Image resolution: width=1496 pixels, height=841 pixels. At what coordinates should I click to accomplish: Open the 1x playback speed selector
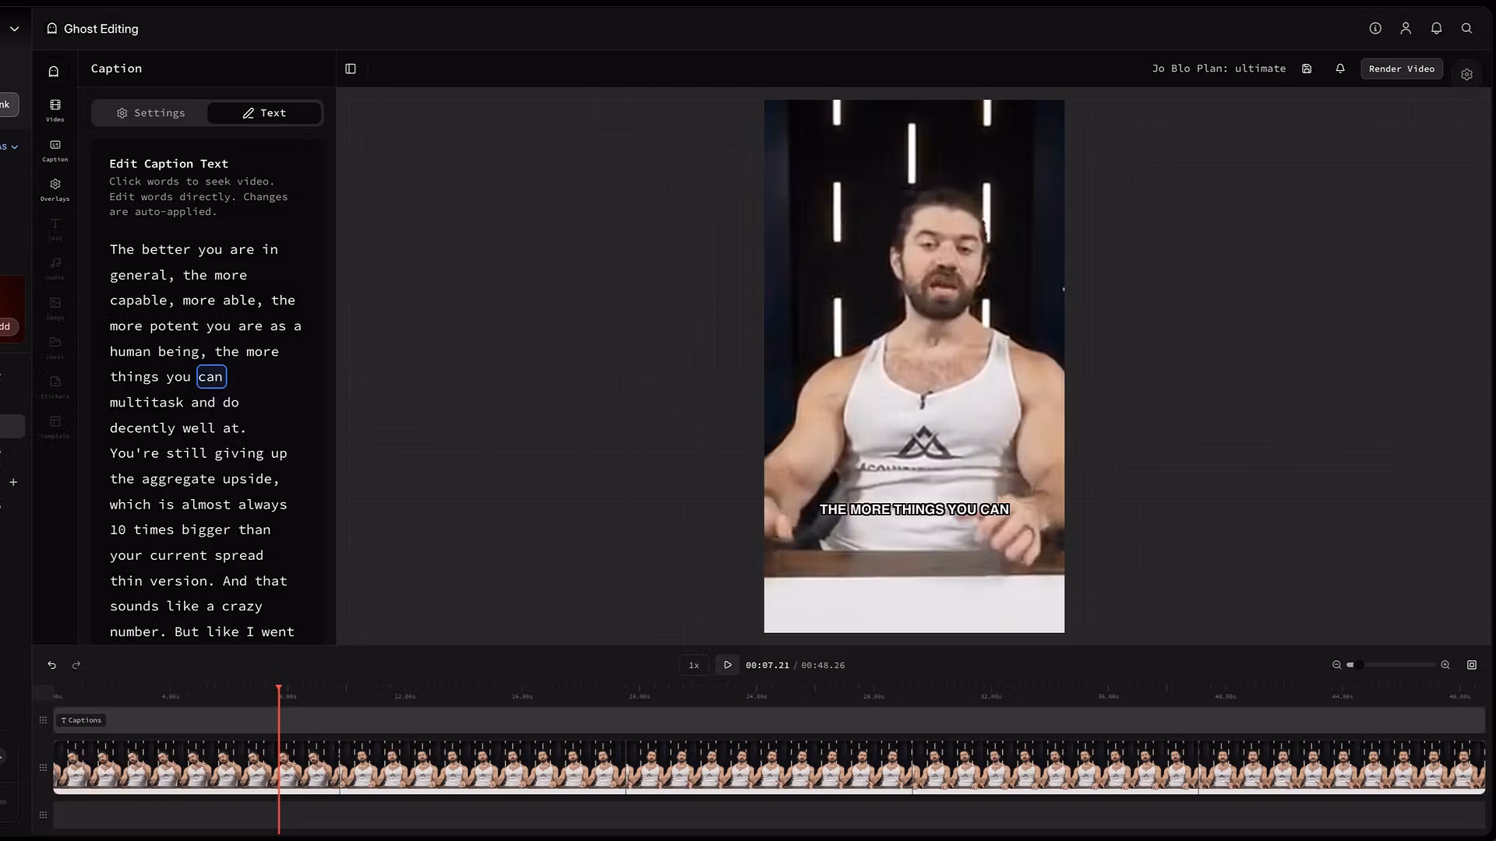point(693,665)
